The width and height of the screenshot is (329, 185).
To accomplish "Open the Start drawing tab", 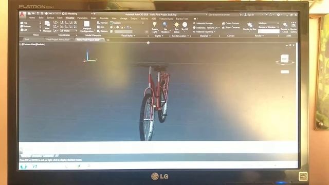I will pyautogui.click(x=27, y=39).
